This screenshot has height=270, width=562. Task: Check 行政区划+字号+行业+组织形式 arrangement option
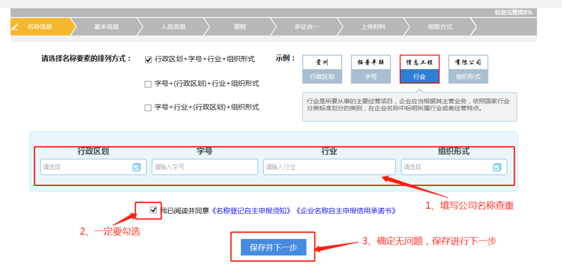pyautogui.click(x=148, y=60)
